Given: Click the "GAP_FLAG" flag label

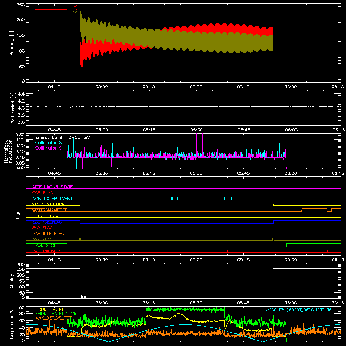Looking at the screenshot, I should pyautogui.click(x=42, y=192).
